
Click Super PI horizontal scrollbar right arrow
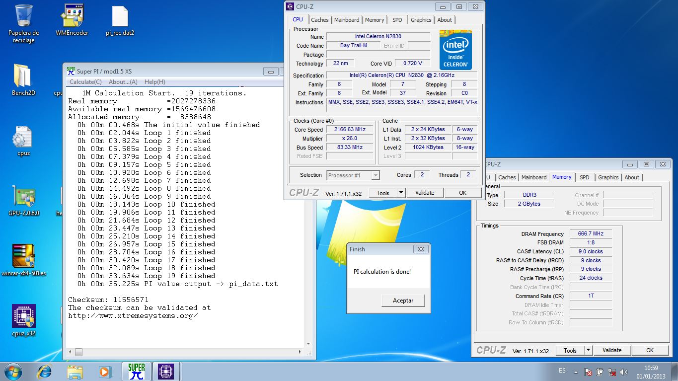point(299,352)
